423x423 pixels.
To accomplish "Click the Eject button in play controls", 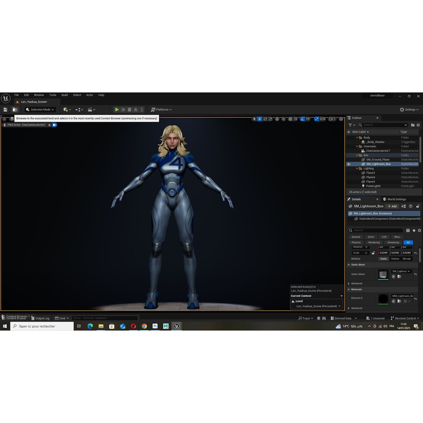I will [x=136, y=110].
